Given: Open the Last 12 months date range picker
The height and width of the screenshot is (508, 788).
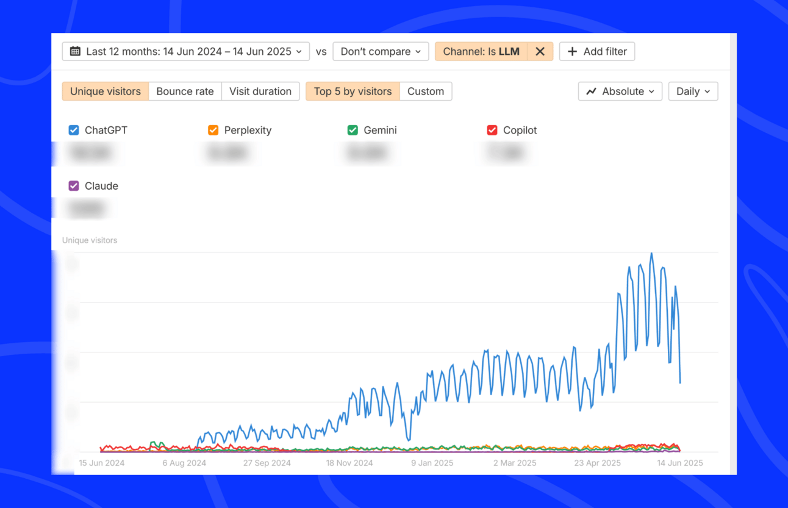Looking at the screenshot, I should [x=186, y=51].
